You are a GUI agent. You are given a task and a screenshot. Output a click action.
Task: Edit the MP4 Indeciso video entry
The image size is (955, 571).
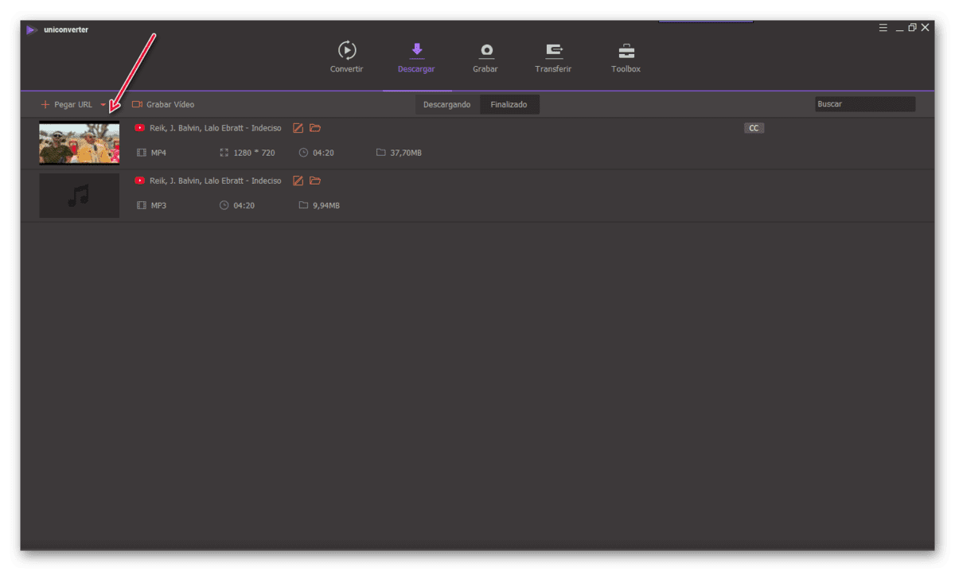[298, 128]
